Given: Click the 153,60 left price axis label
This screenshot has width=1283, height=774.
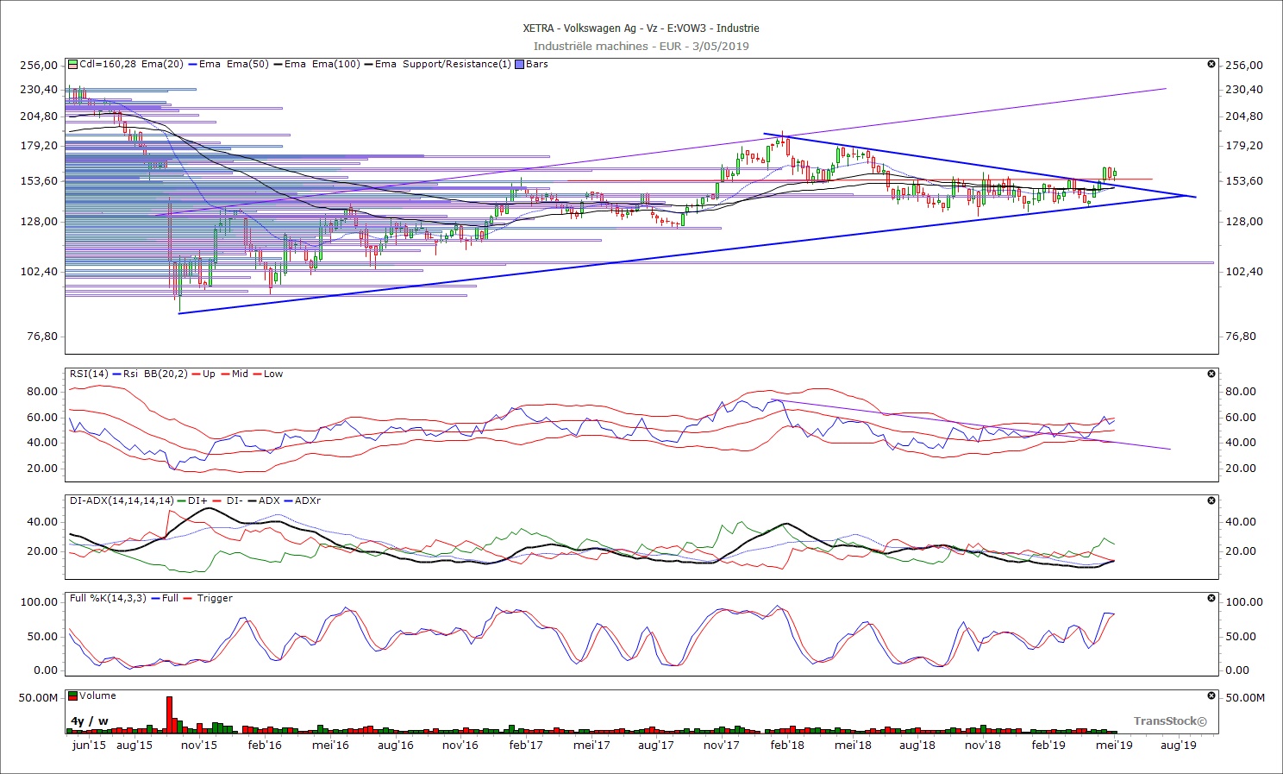Looking at the screenshot, I should pos(39,180).
